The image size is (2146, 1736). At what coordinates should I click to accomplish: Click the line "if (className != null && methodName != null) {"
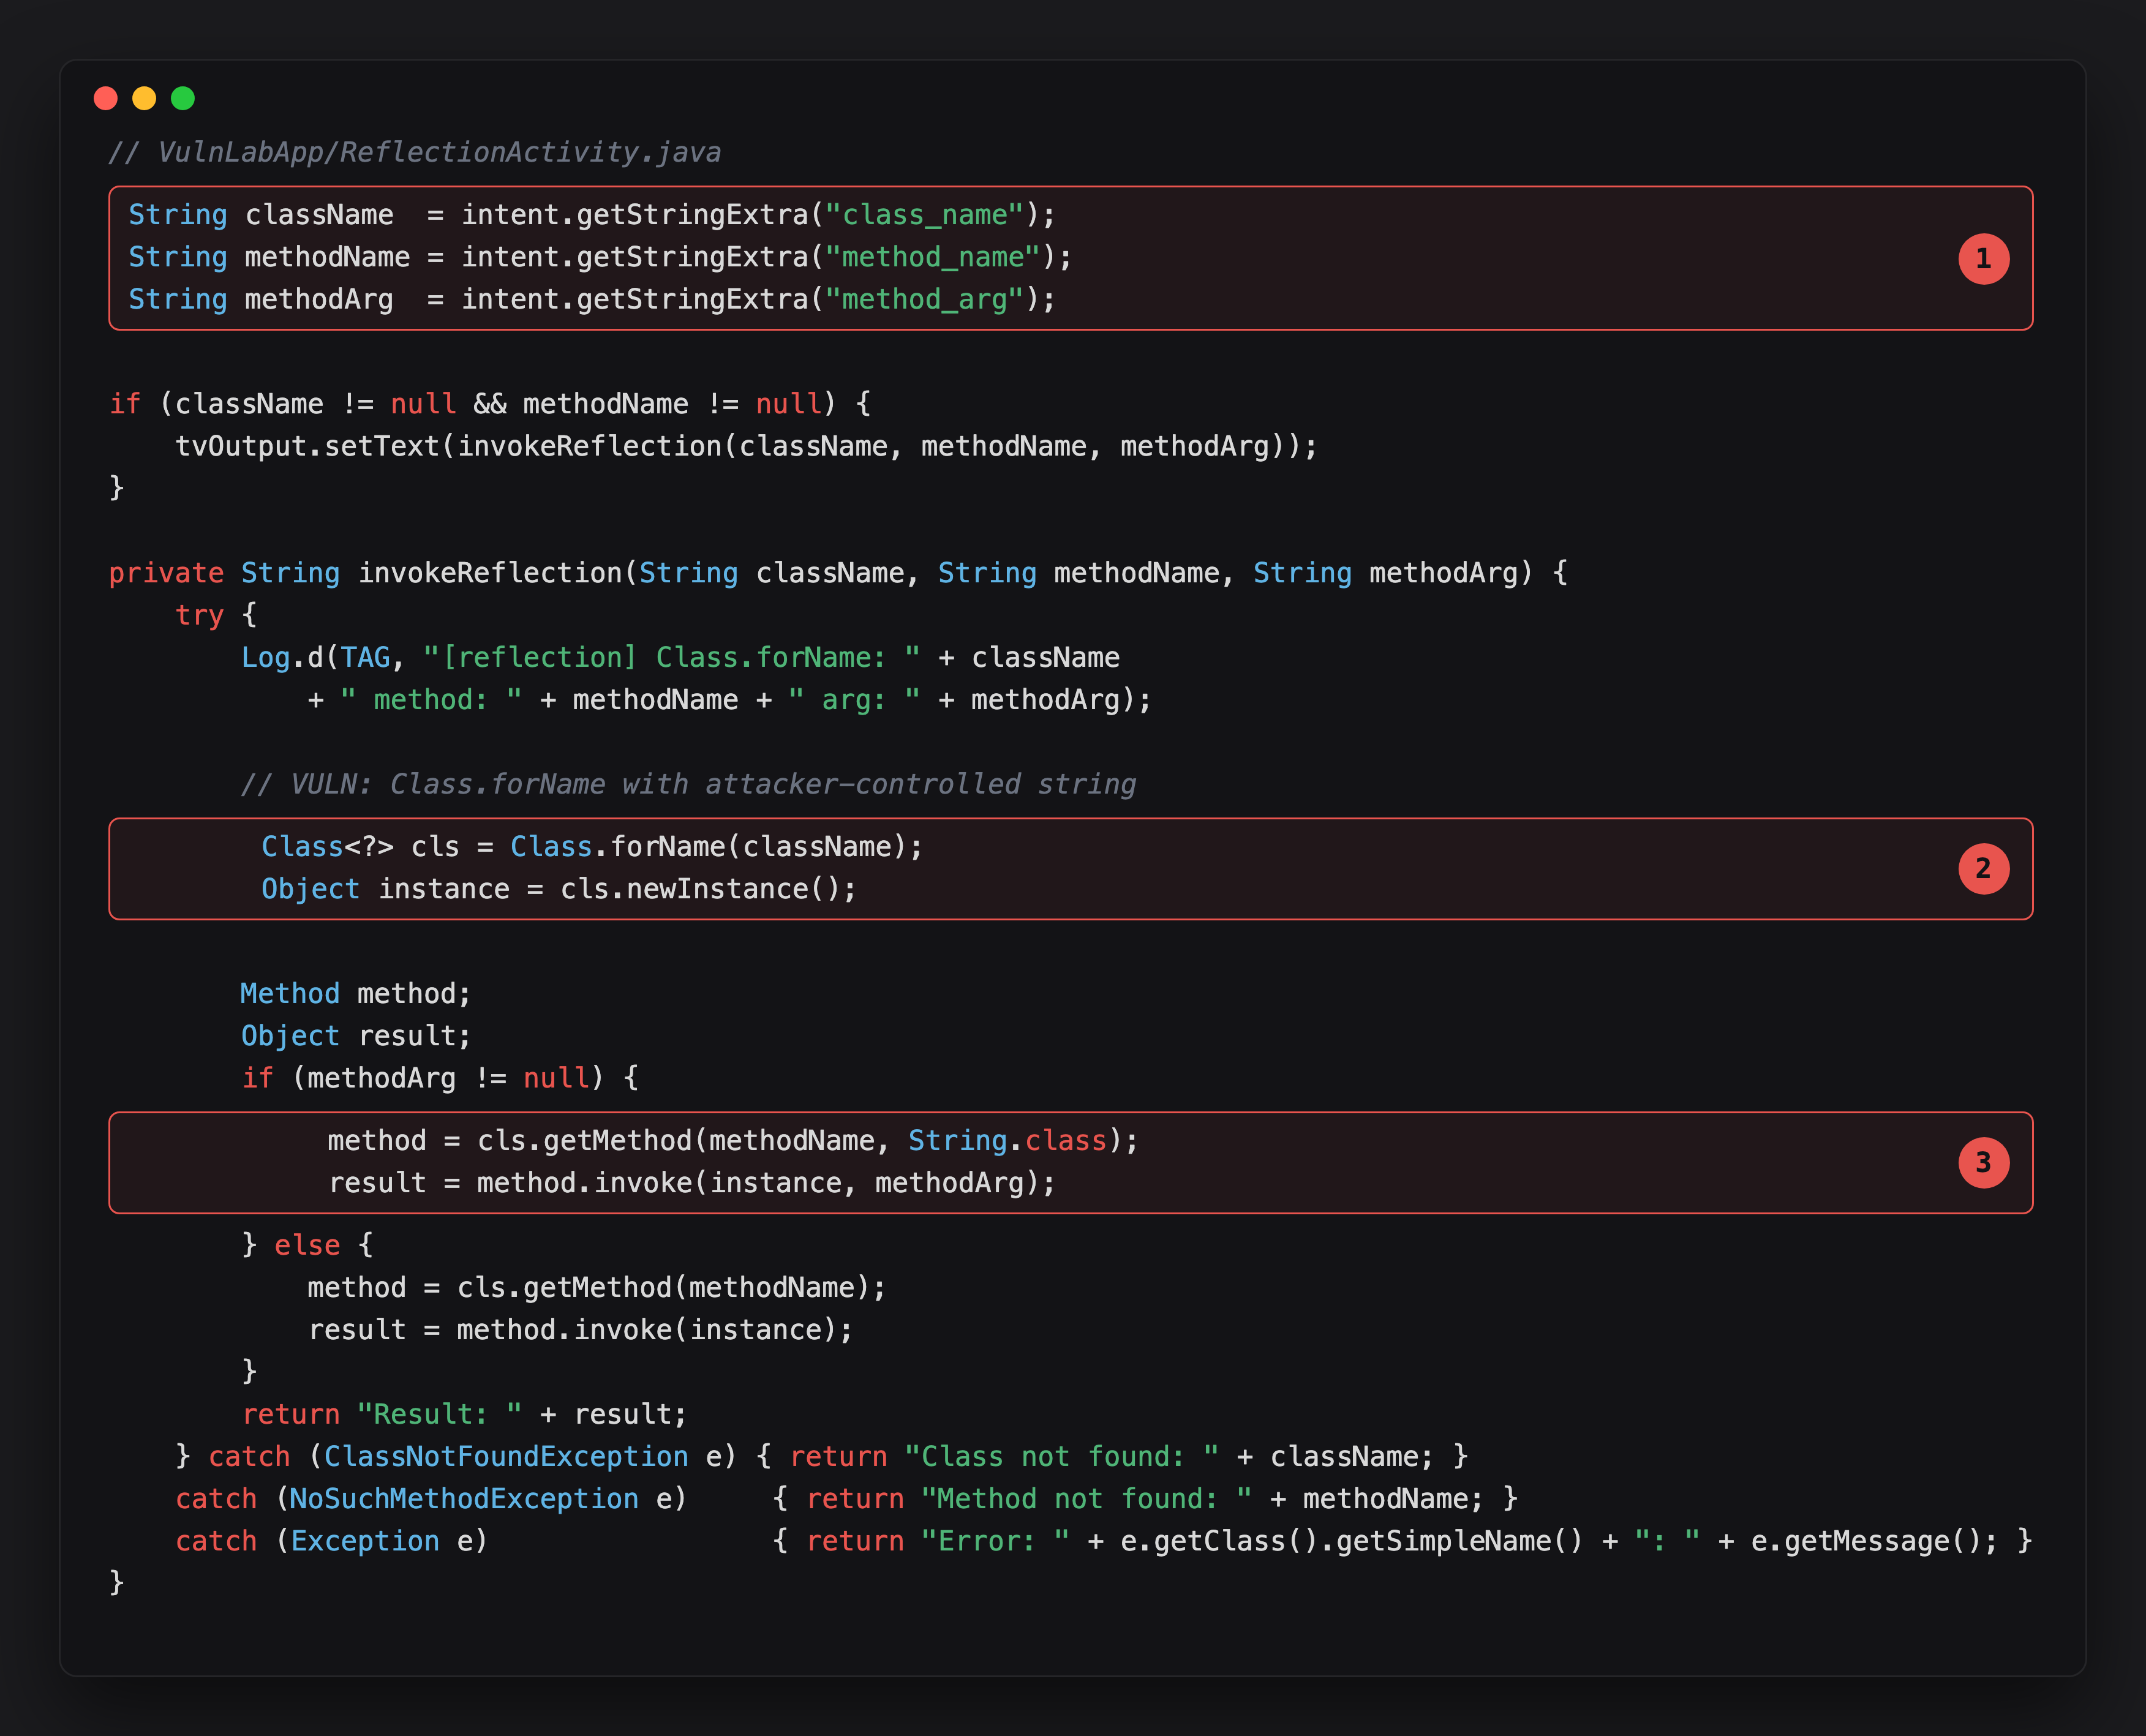coord(490,404)
